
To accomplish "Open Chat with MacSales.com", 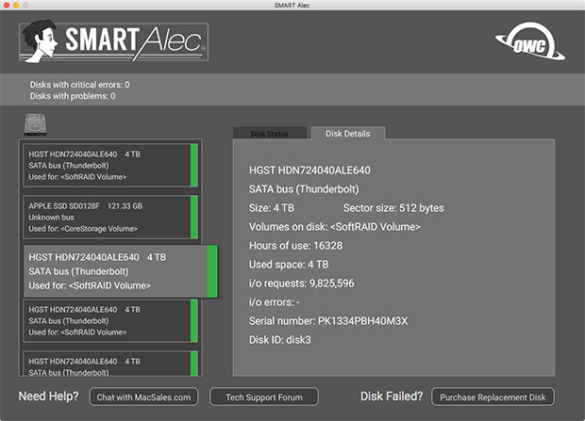I will 143,397.
